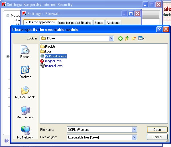
Task: Click the Cancel button
Action: click(157, 137)
